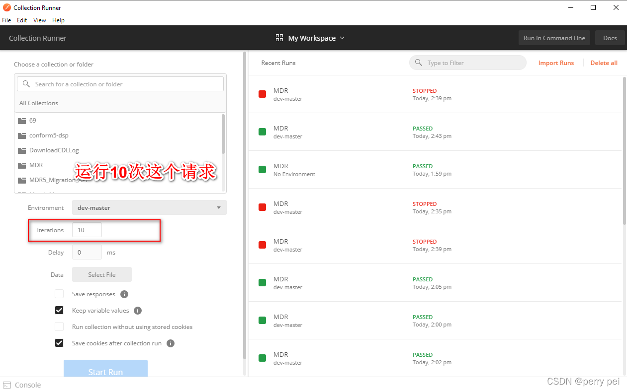Screen dimensions: 627x391
Task: Click the Delete all link
Action: tap(604, 63)
